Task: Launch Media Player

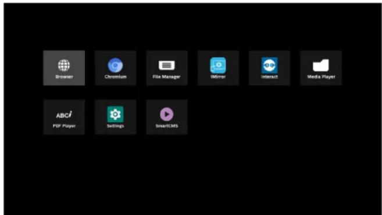Action: pyautogui.click(x=321, y=68)
